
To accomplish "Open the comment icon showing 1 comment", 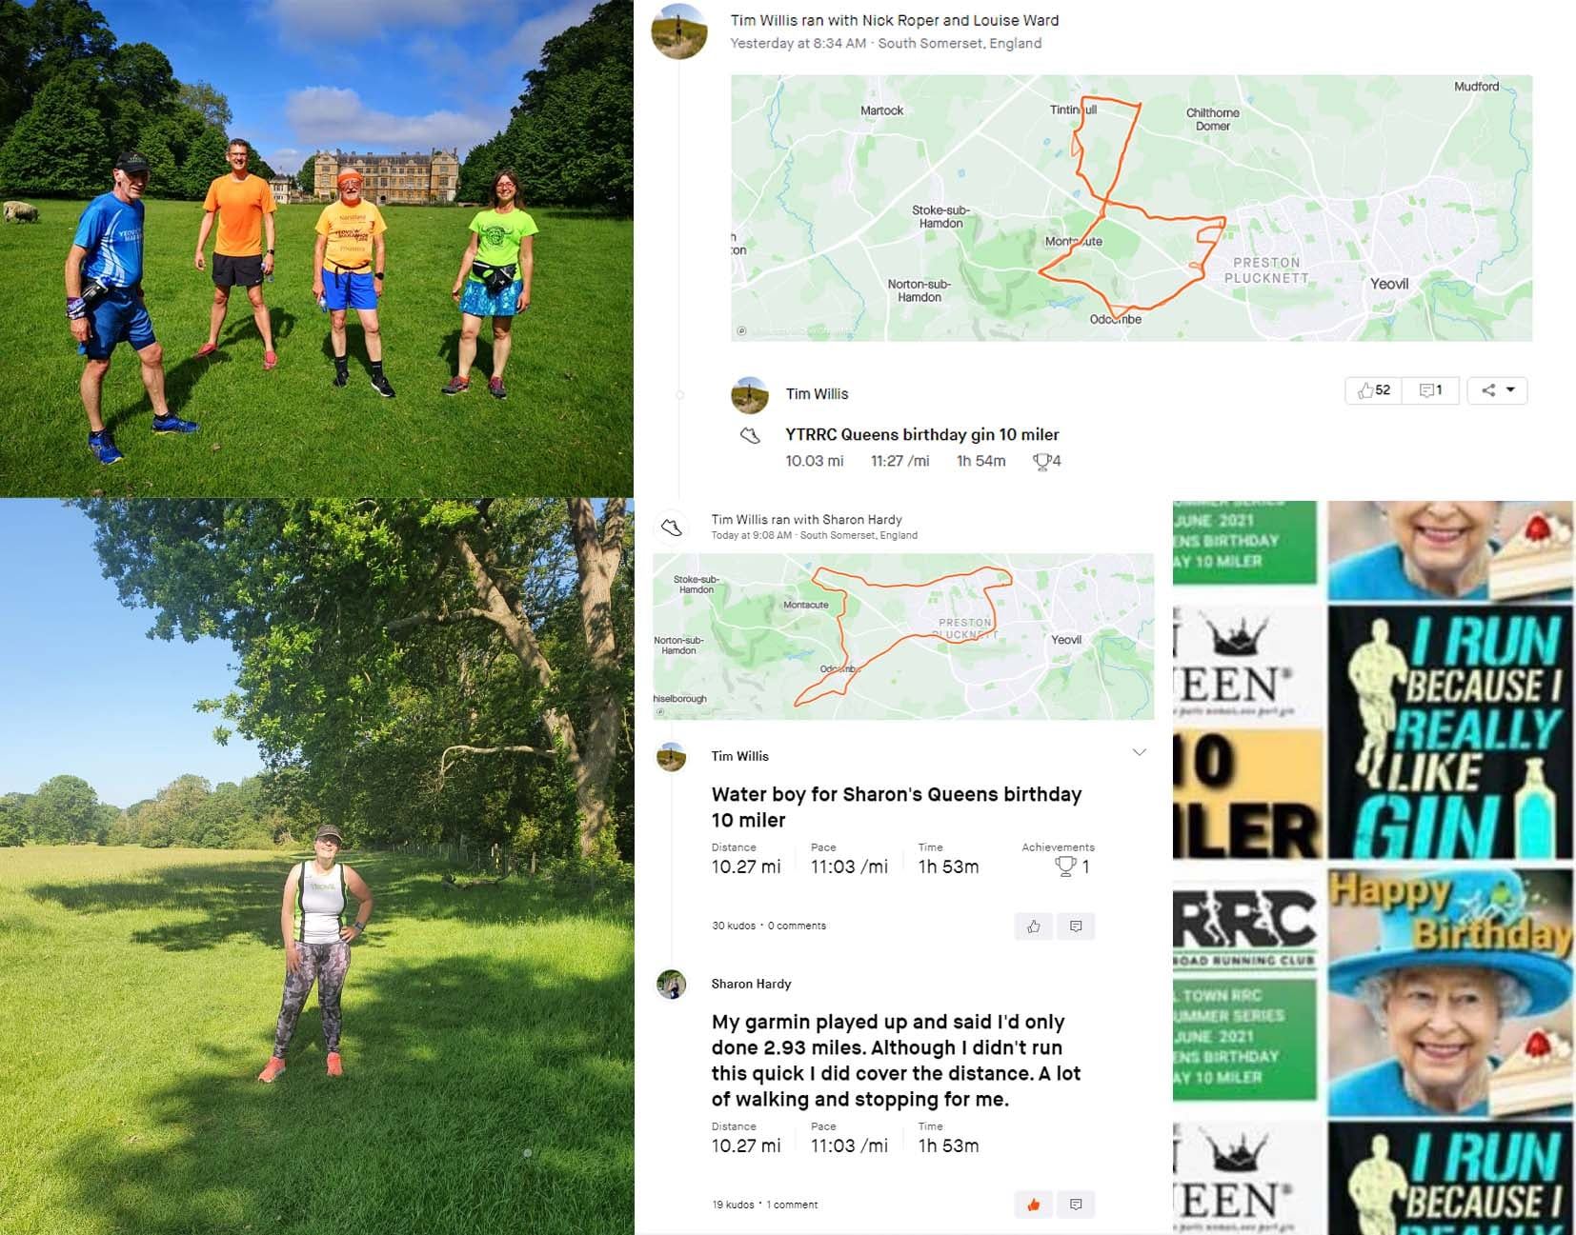I will 1430,390.
